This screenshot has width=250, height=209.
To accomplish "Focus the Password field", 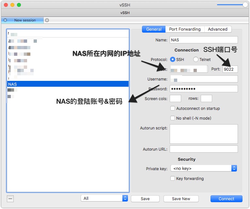I will tap(204, 89).
